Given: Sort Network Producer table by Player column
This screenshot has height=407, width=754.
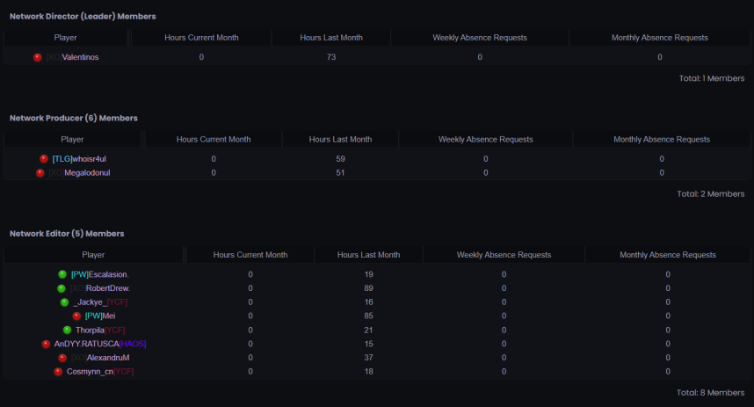Looking at the screenshot, I should [x=72, y=139].
